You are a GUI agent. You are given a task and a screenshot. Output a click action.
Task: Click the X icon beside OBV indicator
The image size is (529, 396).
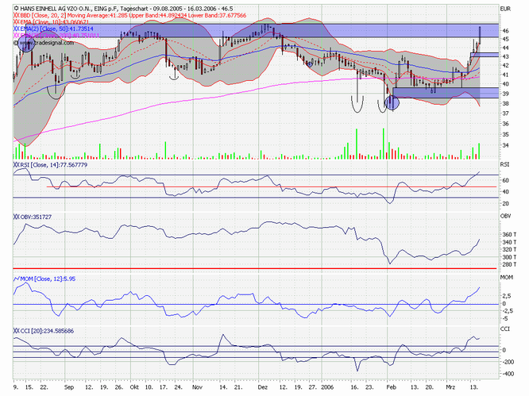(17, 216)
